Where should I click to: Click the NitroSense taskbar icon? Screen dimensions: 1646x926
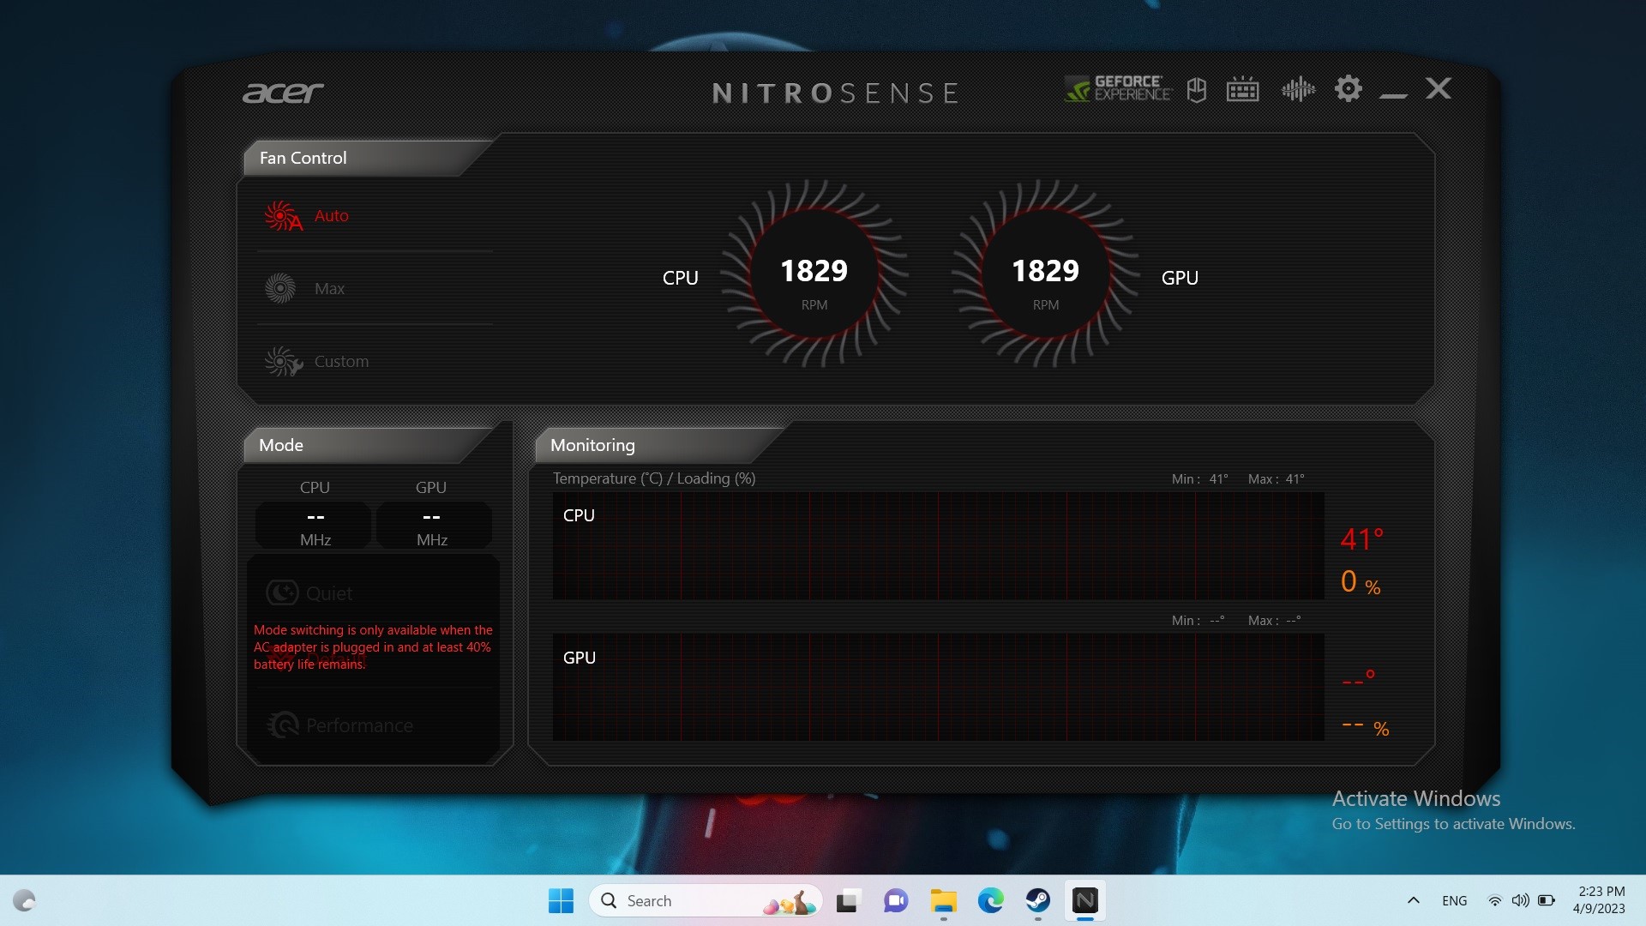pyautogui.click(x=1085, y=901)
